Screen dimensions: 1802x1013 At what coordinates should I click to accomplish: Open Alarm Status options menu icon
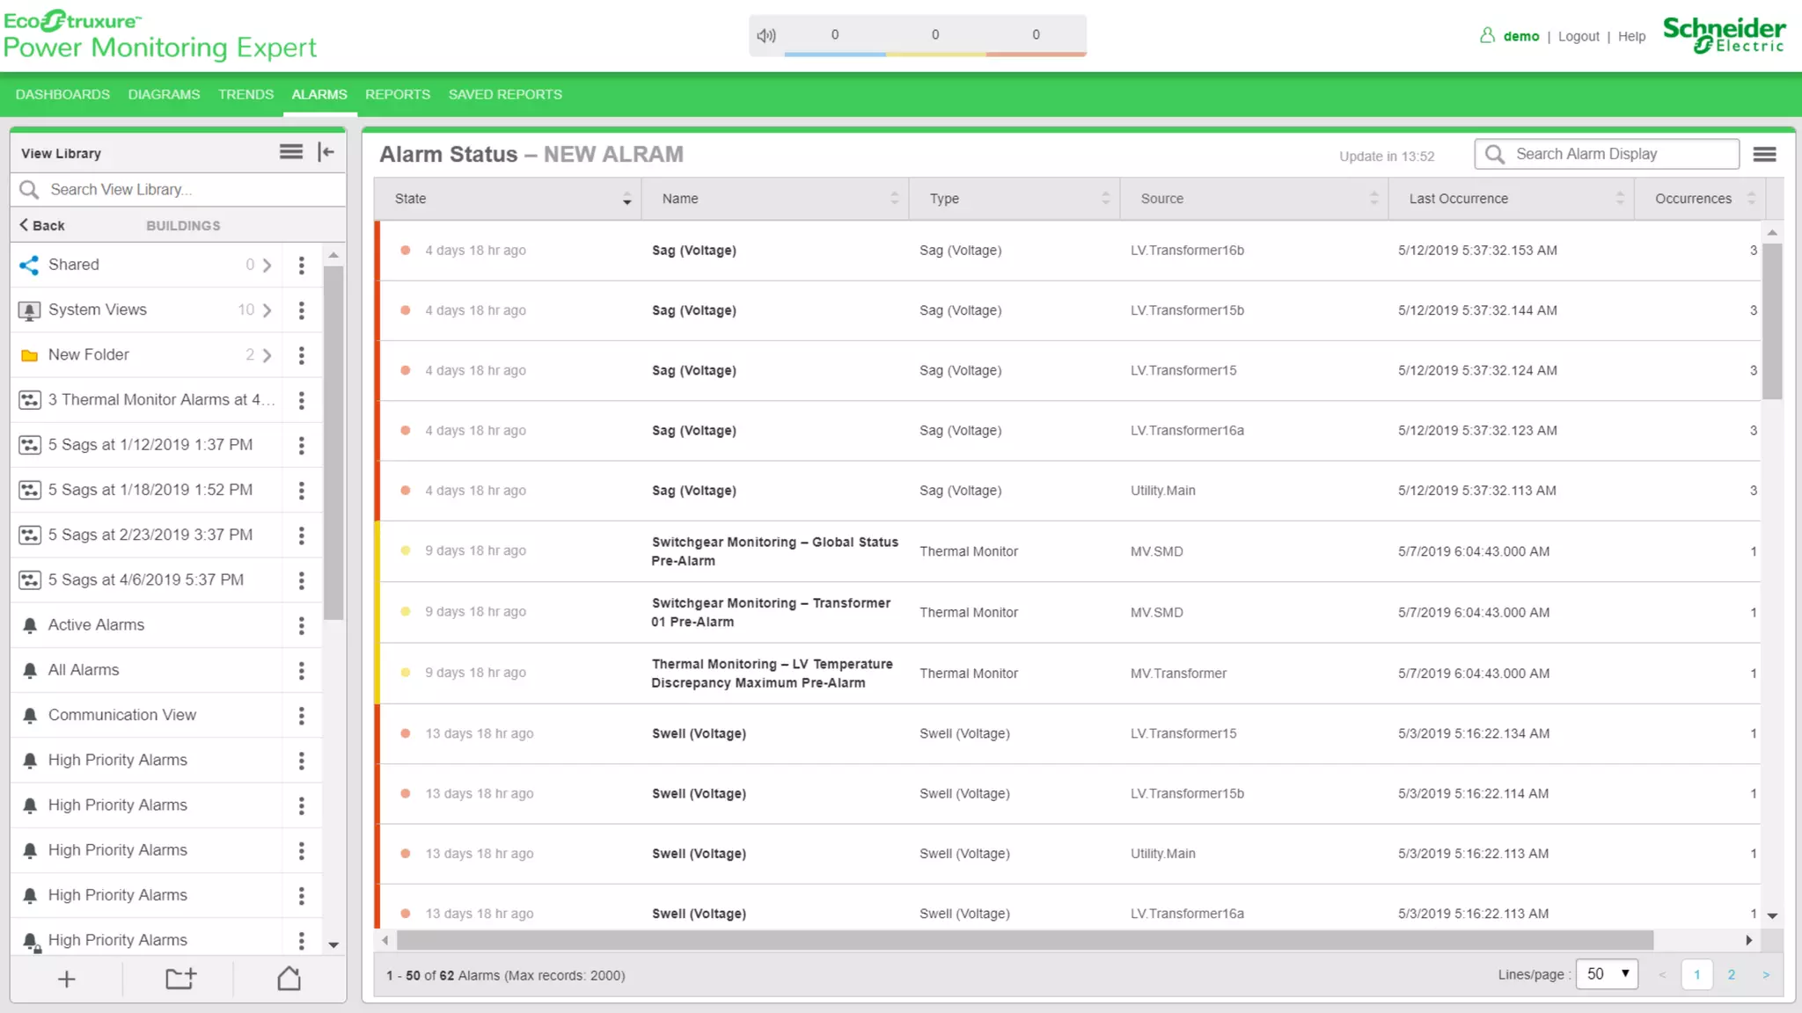pos(1764,155)
